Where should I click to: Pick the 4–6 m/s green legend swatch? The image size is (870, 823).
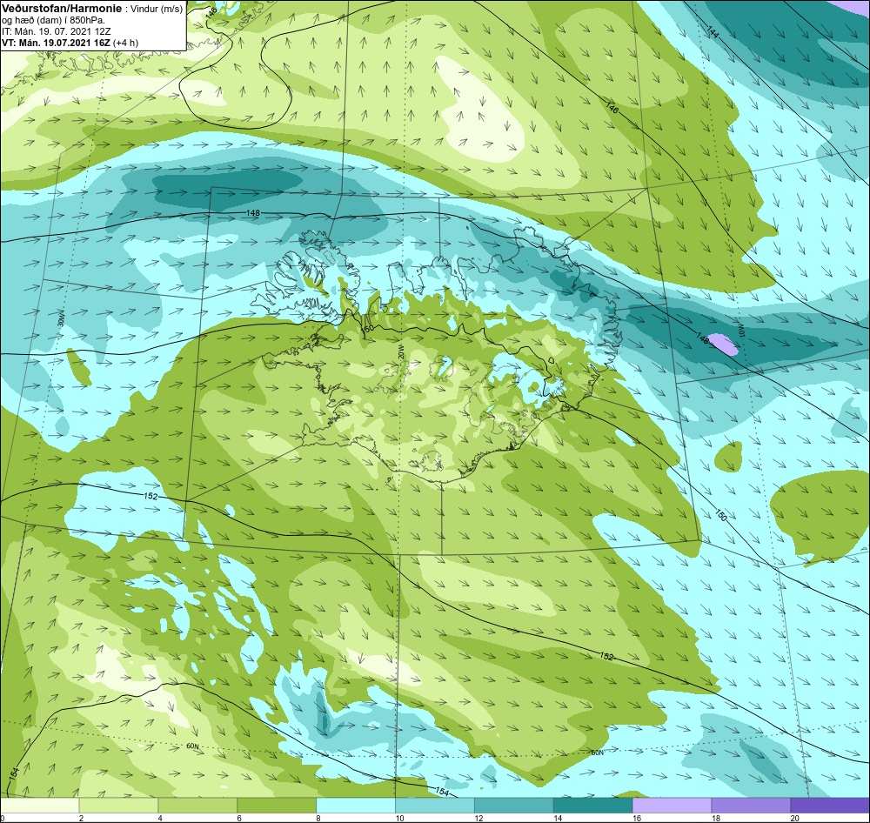point(197,805)
